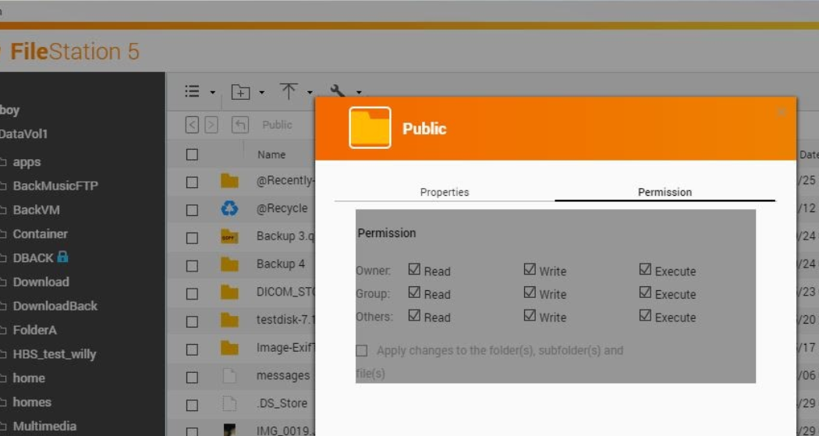Open the list view mode icon
The height and width of the screenshot is (436, 819).
(192, 91)
